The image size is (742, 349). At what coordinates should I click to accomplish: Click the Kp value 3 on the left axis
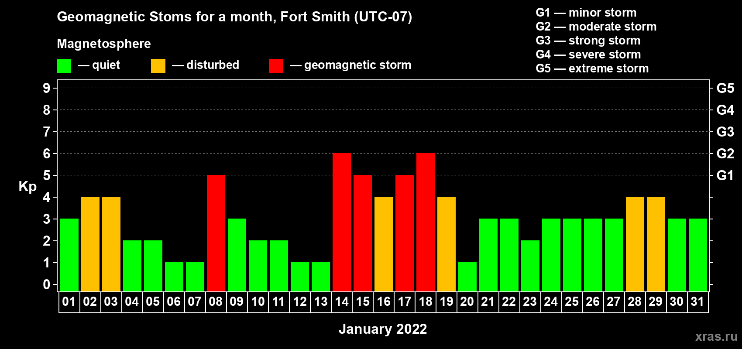(x=47, y=219)
